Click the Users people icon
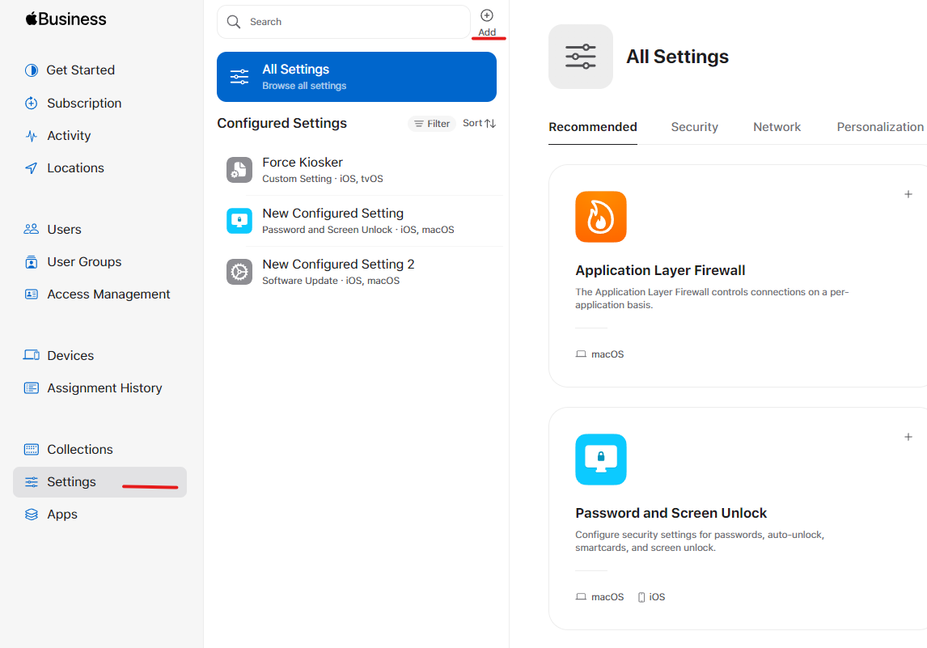This screenshot has height=648, width=927. click(x=32, y=229)
